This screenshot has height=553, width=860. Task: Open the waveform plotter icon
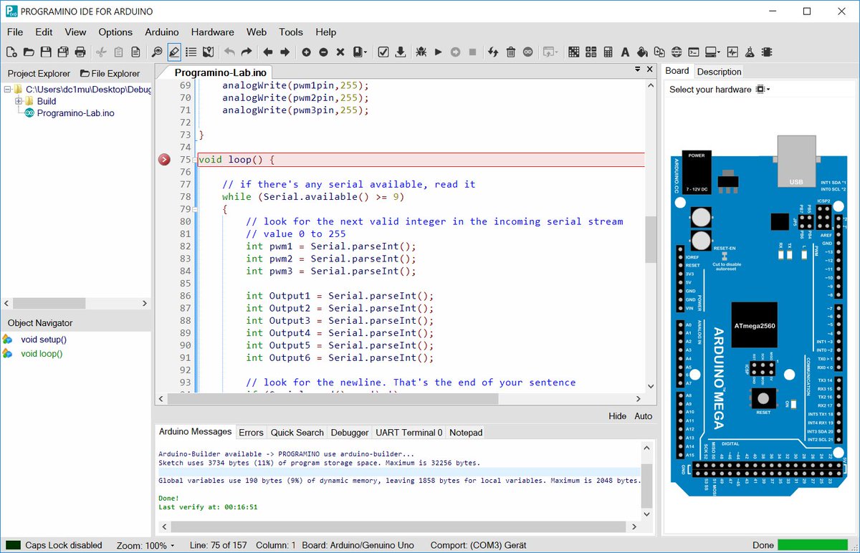coord(732,52)
